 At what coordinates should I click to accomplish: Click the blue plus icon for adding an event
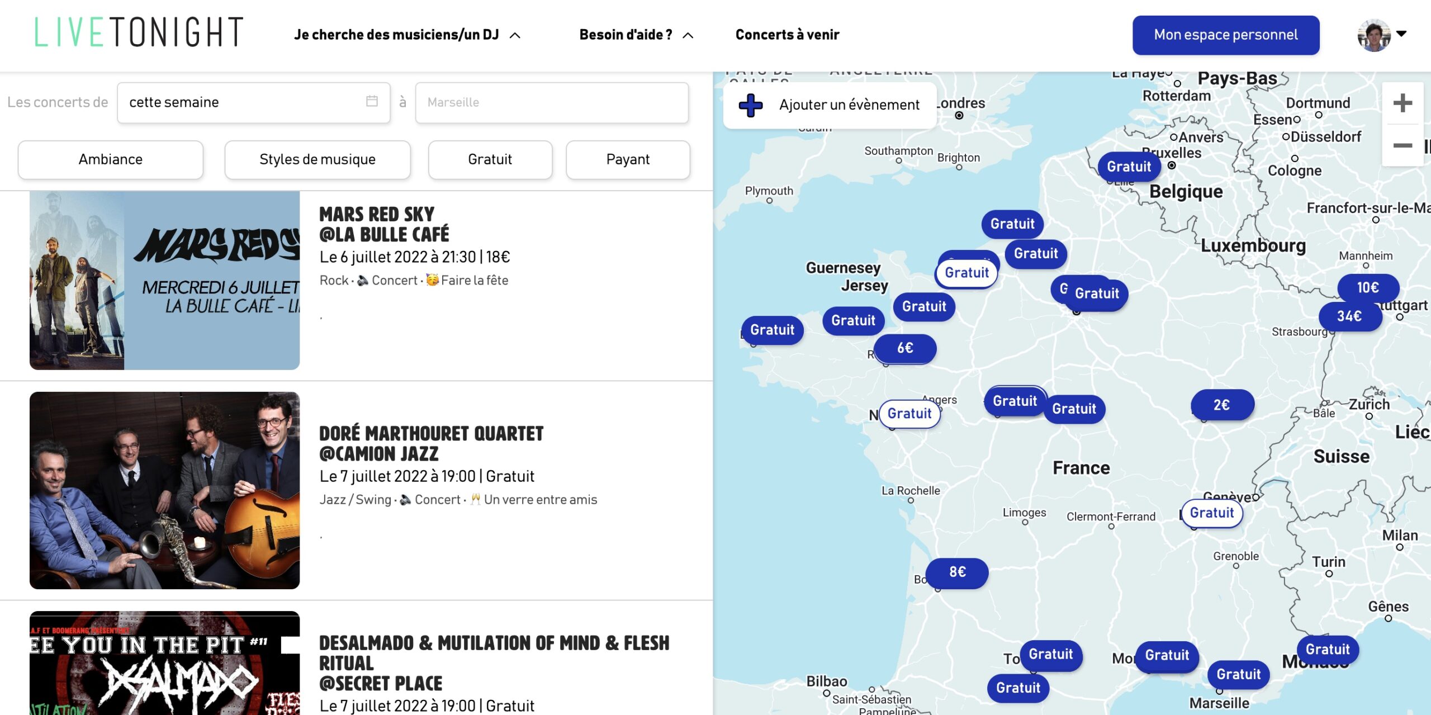[750, 105]
